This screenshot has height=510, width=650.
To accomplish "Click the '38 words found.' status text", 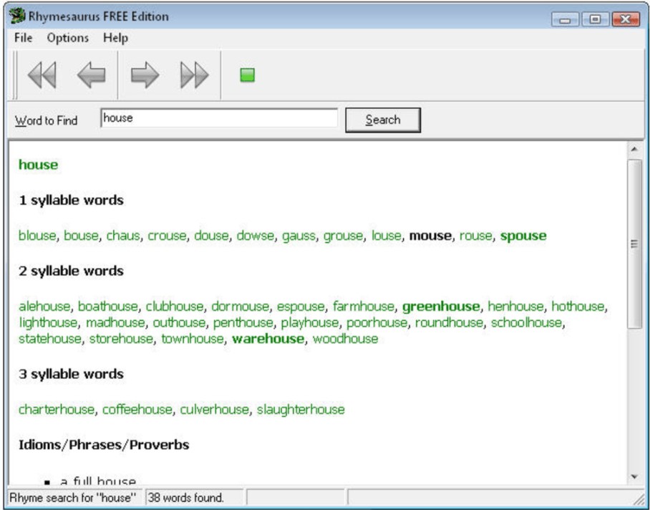I will 185,498.
